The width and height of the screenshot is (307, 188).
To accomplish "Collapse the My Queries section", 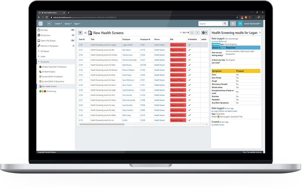I will (39, 62).
